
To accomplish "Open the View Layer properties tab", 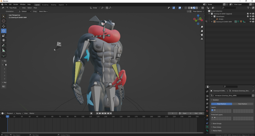I will 207,103.
